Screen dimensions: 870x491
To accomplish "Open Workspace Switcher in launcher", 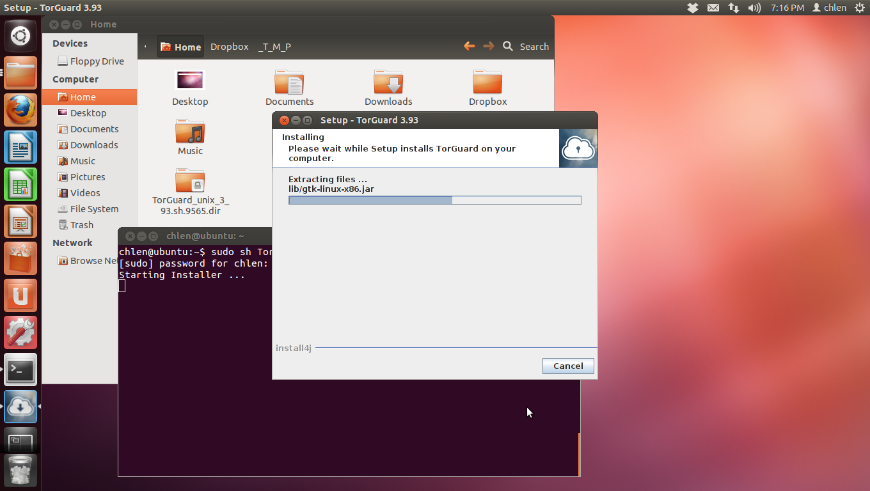I will click(x=20, y=440).
